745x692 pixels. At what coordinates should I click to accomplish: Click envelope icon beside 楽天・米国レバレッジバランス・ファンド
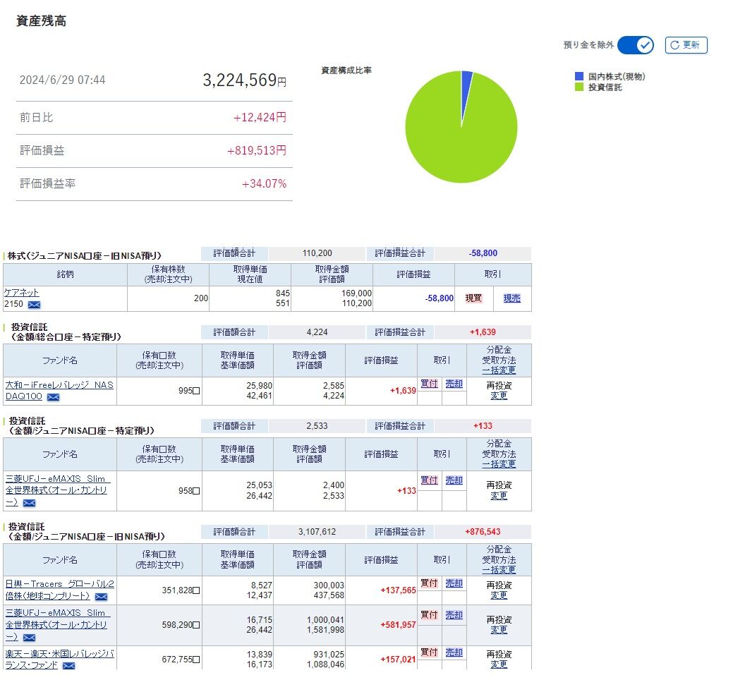tap(69, 666)
